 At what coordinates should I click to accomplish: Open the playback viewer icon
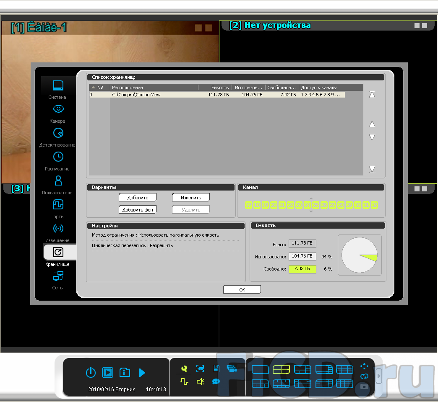pyautogui.click(x=107, y=373)
